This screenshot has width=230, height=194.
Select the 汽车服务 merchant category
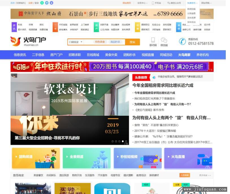[x=103, y=175]
